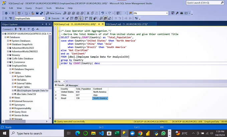Collapse the EmployeeData database node
Screen dimensions: 227x137
pos(8,66)
